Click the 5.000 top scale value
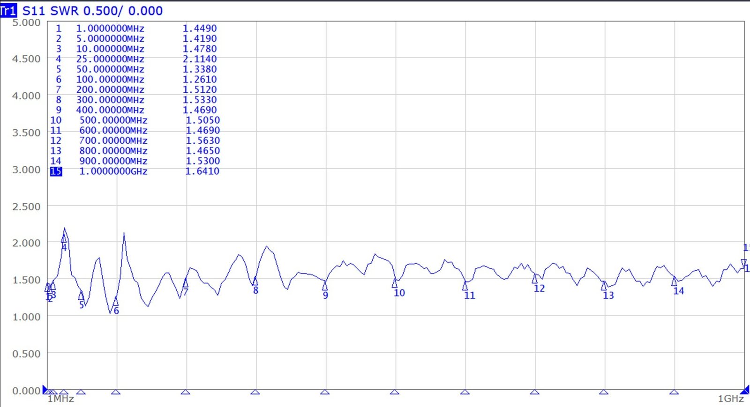 click(x=26, y=22)
